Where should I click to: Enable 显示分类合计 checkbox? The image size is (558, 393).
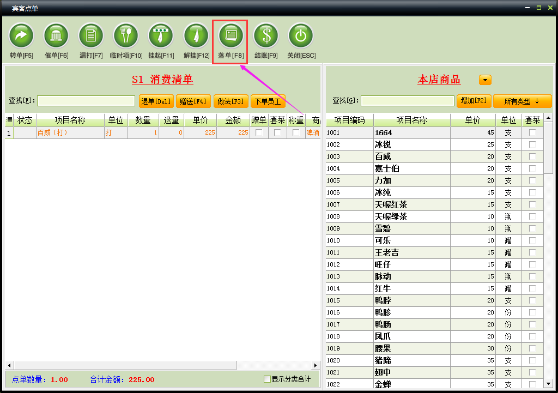pos(267,379)
